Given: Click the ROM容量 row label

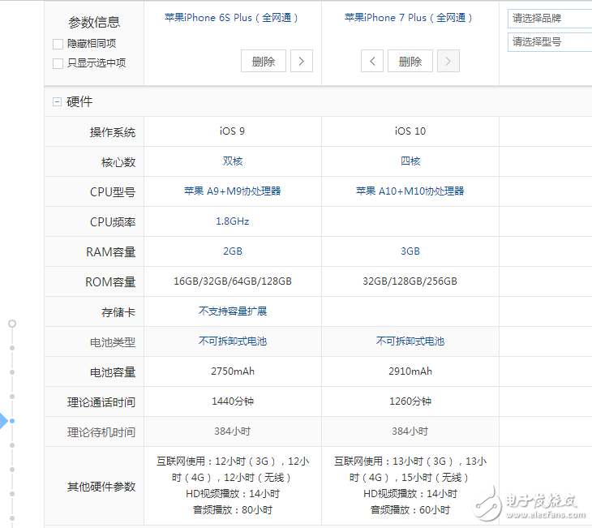Looking at the screenshot, I should (x=110, y=282).
